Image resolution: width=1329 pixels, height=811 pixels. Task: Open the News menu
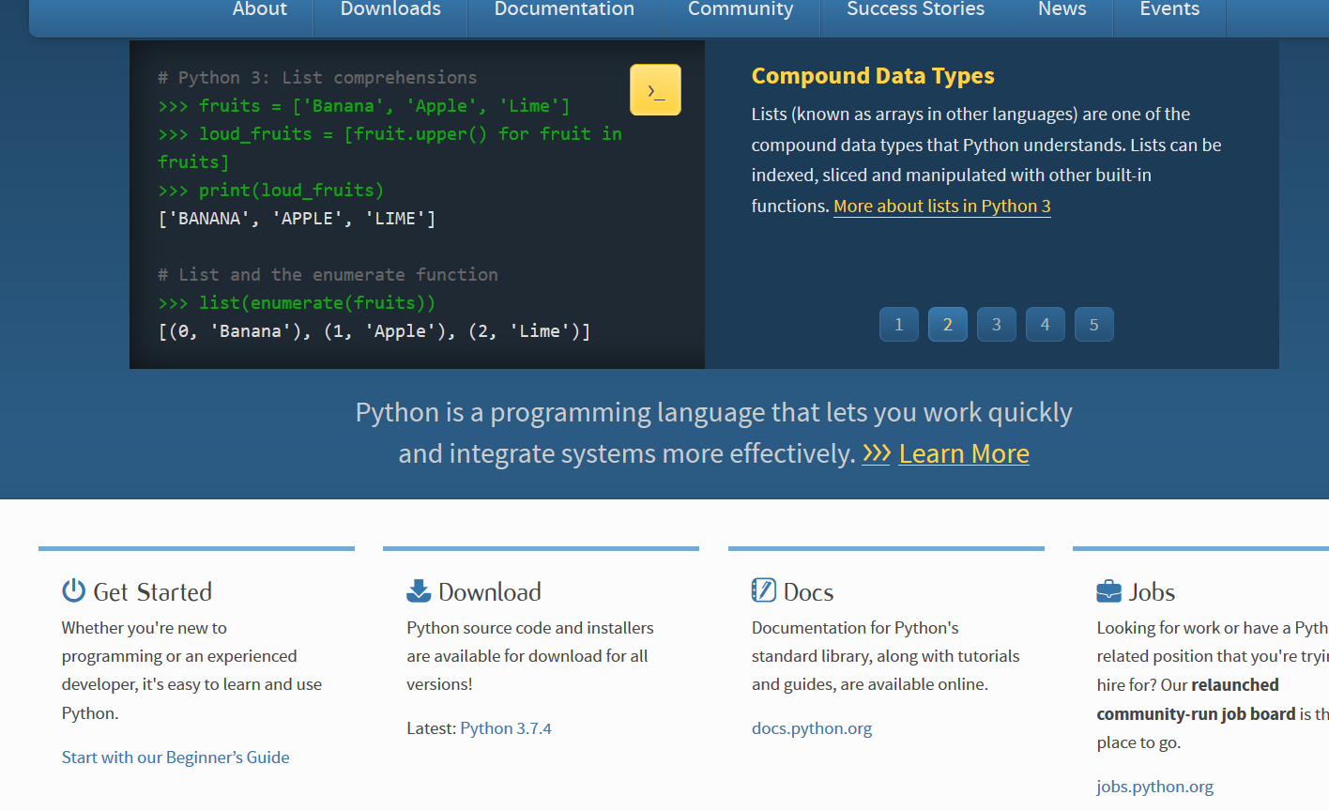[1062, 9]
